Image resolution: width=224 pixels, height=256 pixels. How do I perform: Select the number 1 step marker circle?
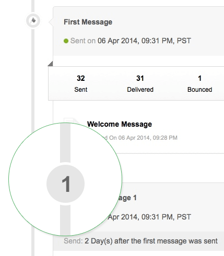pyautogui.click(x=65, y=184)
